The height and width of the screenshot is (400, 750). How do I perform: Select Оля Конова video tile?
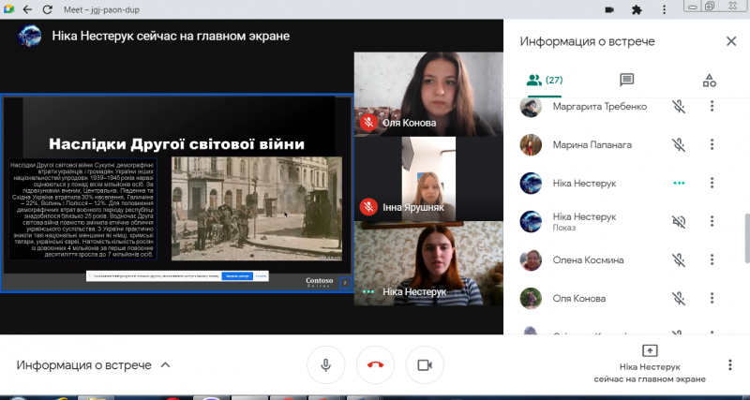click(428, 95)
